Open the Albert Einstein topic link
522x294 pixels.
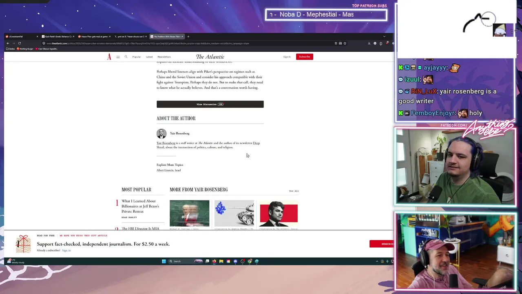click(x=165, y=170)
